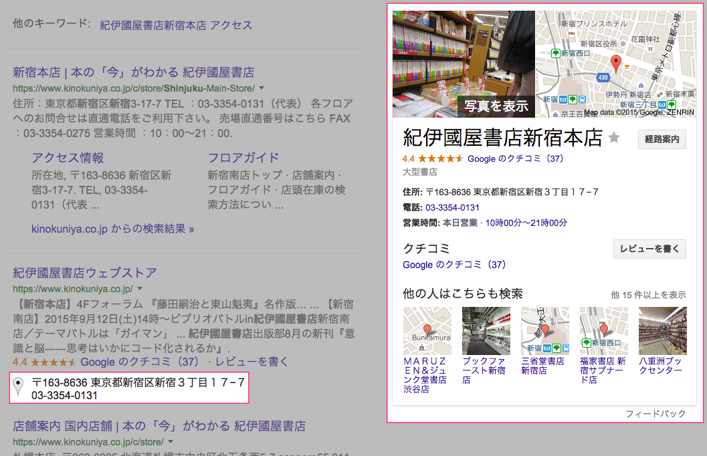Click the 紀伊國屋書店新宿本店 panel title

[x=502, y=138]
